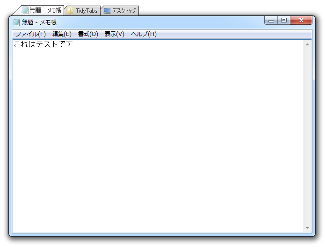The width and height of the screenshot is (326, 247).
Task: Click the monitor icon on the デスクトップ tab
Action: pyautogui.click(x=107, y=11)
